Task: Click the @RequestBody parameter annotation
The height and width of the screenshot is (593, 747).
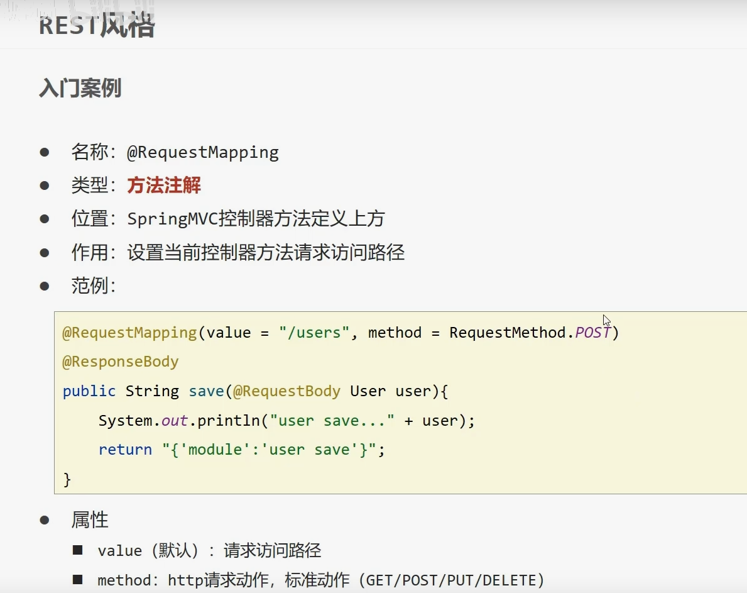Action: coord(286,391)
